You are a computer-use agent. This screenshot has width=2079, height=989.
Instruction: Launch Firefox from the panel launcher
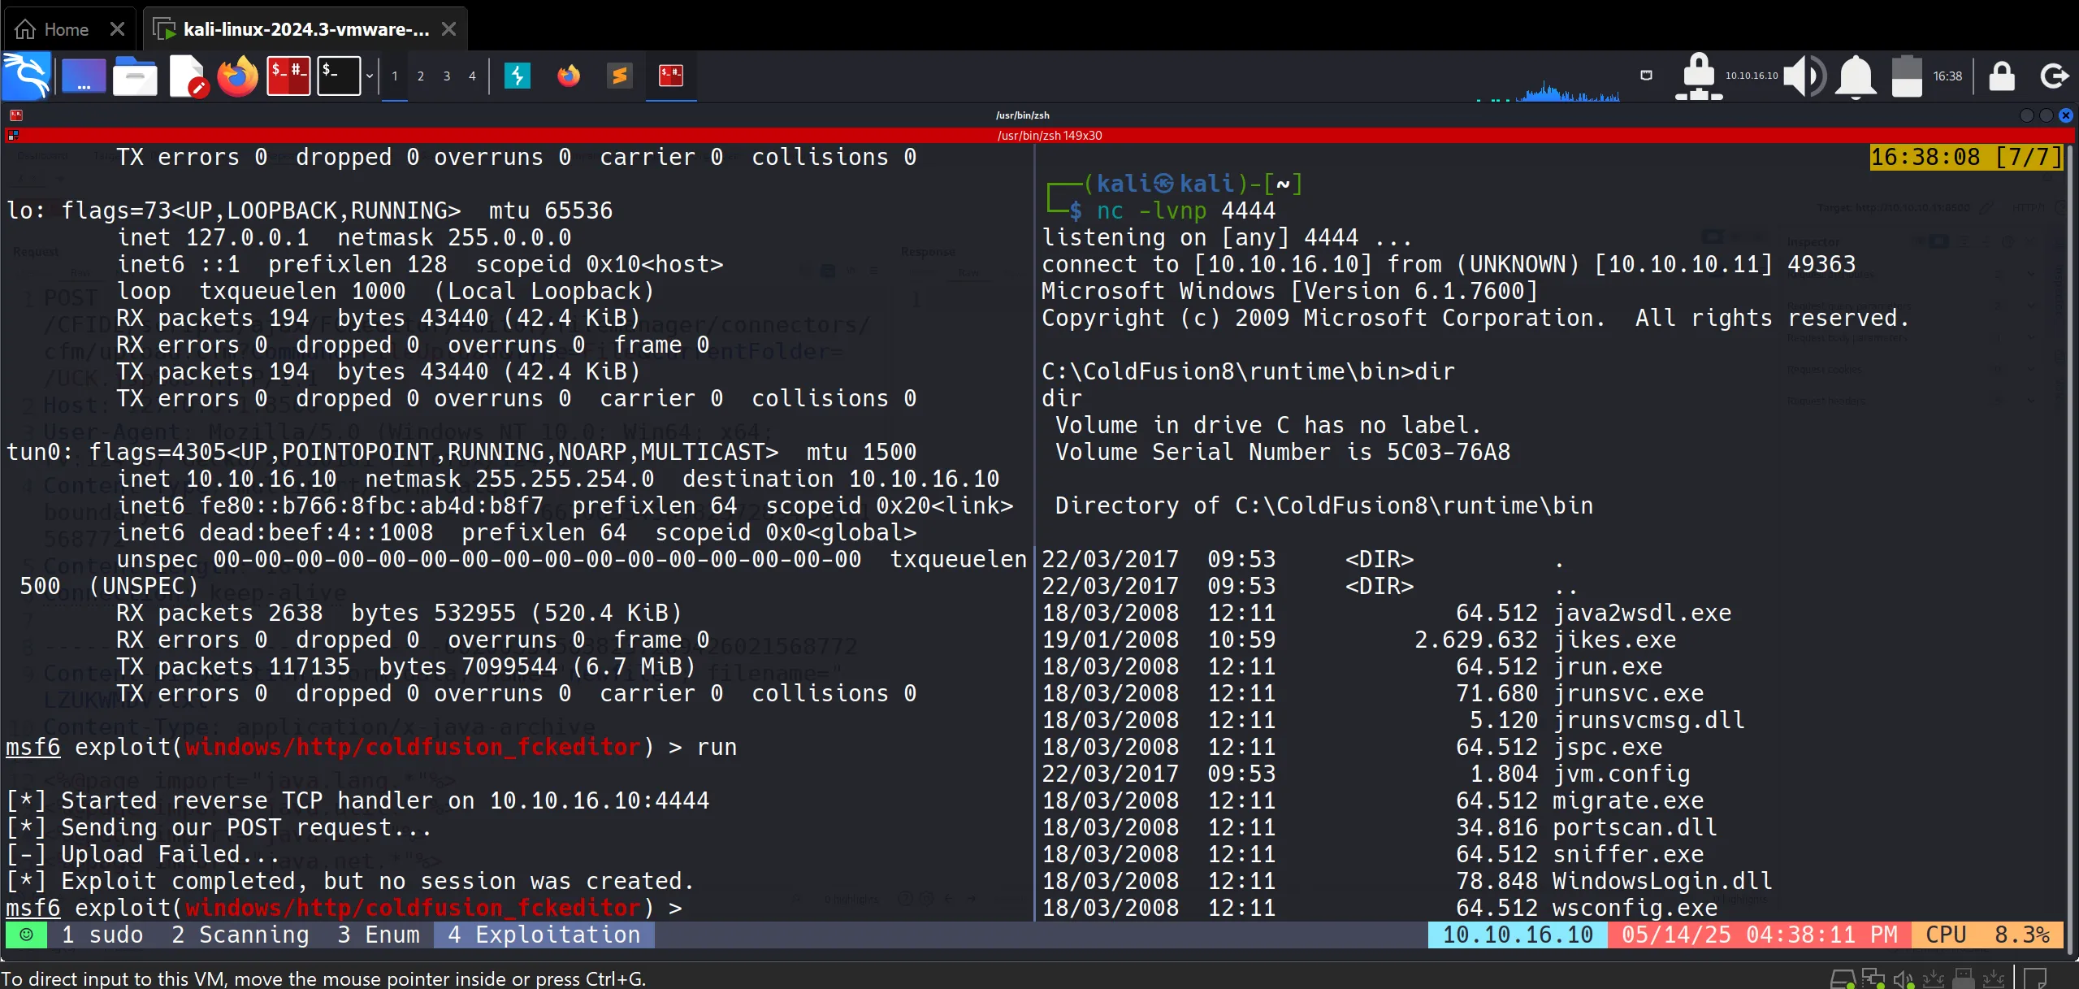237,77
